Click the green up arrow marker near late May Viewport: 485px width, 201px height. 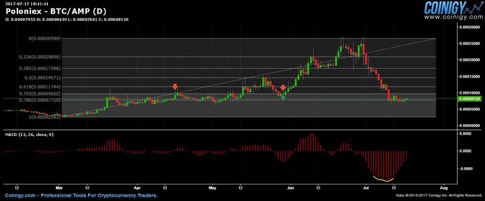[x=283, y=98]
